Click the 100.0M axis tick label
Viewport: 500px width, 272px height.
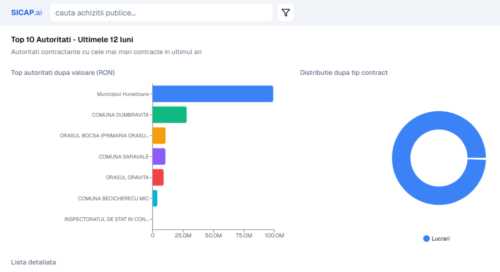coord(274,236)
